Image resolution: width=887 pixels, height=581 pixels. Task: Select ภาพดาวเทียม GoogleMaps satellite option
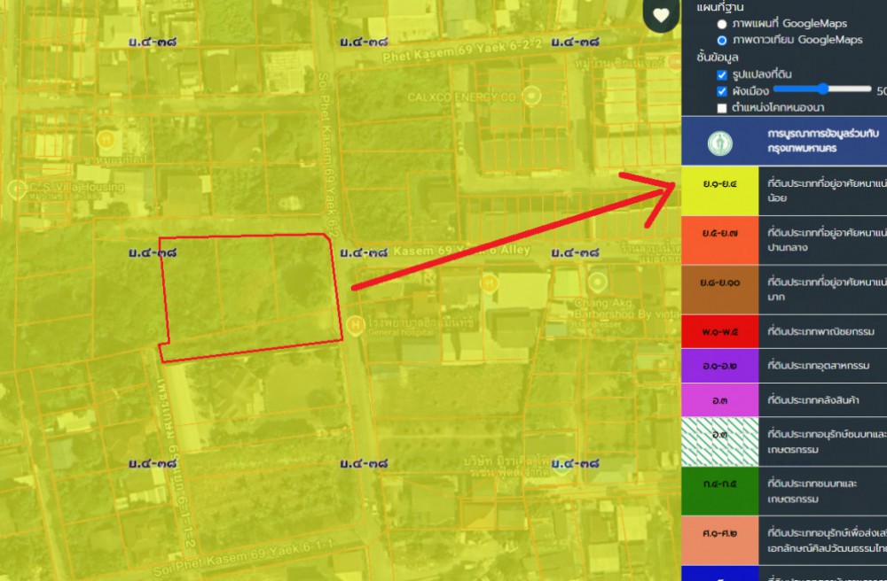point(722,41)
